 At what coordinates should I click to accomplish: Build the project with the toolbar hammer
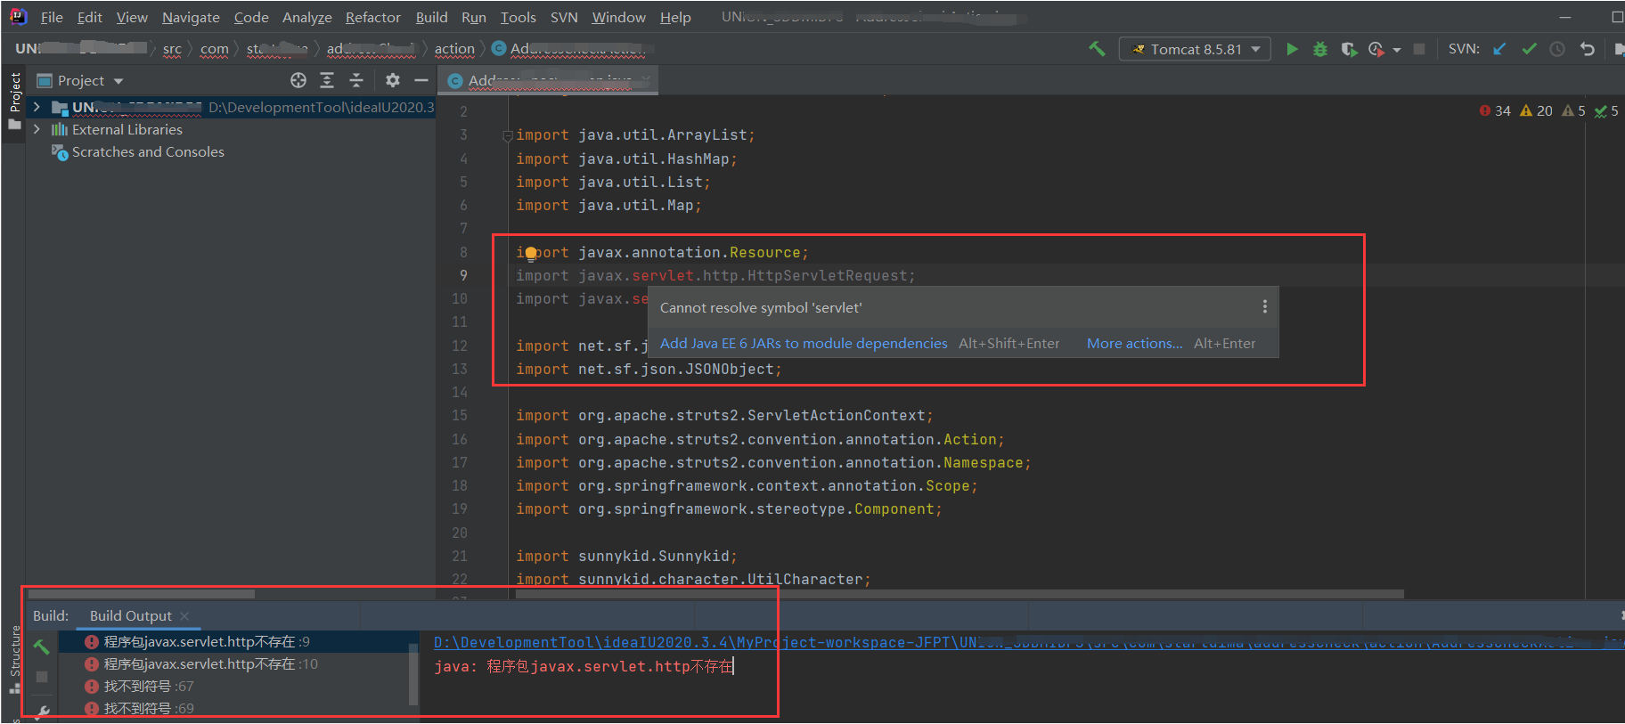coord(1097,49)
